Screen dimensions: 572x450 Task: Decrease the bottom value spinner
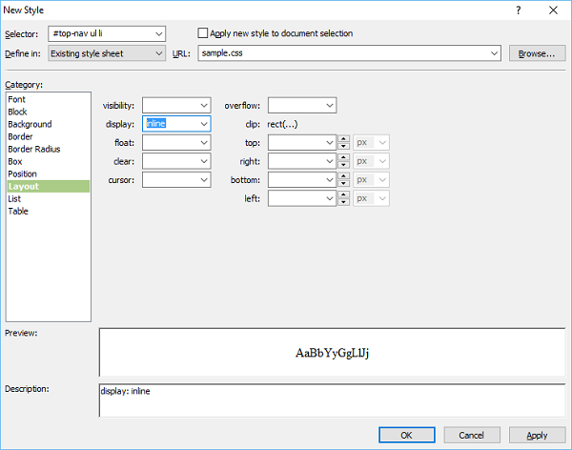[x=344, y=183]
